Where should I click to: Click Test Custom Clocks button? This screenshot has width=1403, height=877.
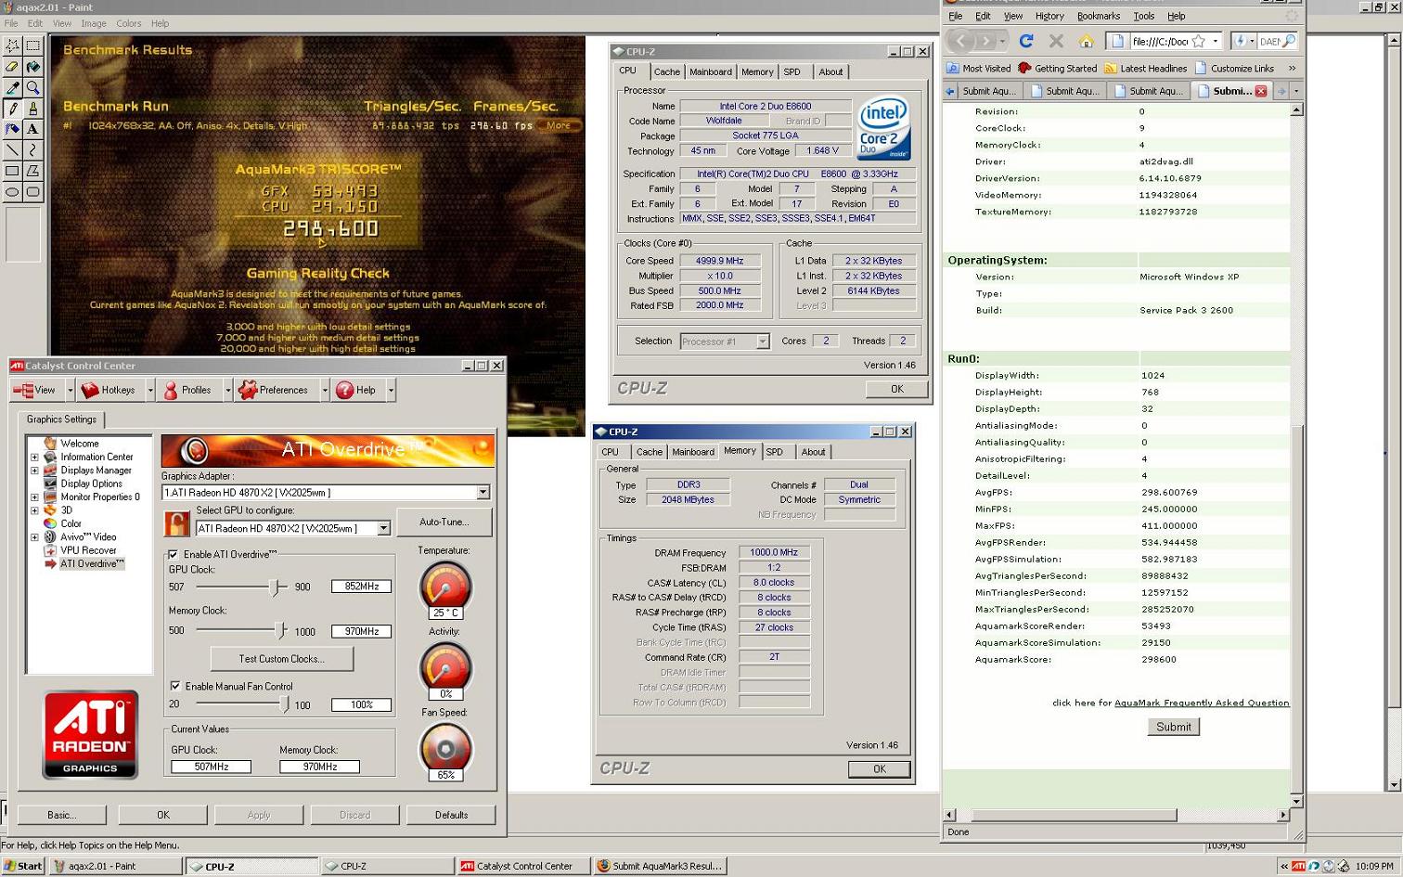[x=282, y=659]
